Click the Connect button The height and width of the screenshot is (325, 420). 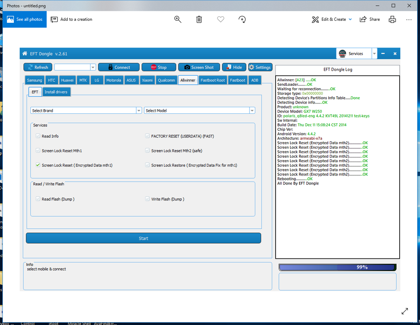pyautogui.click(x=118, y=67)
